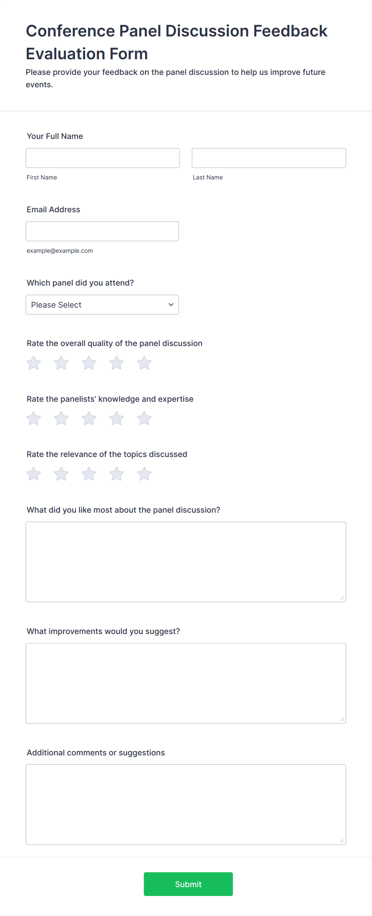Image resolution: width=372 pixels, height=916 pixels.
Task: Give overall quality a one-star rating
Action: tap(34, 363)
